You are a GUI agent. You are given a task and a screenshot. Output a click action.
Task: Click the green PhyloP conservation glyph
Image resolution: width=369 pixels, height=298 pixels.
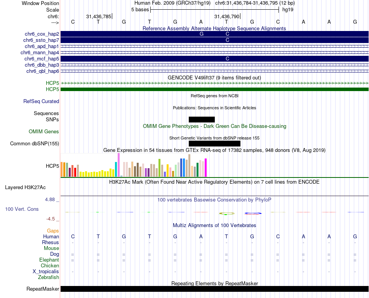(x=226, y=214)
